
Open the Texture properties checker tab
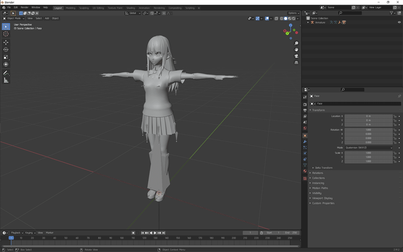point(305,178)
